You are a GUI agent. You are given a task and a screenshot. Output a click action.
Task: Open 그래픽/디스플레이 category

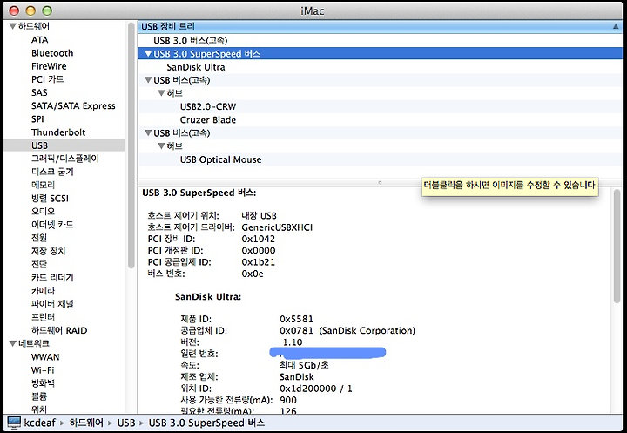click(x=65, y=159)
